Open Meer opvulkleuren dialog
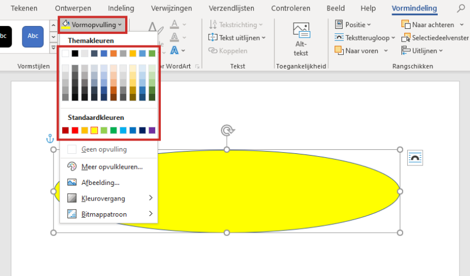470x276 pixels. (x=108, y=167)
